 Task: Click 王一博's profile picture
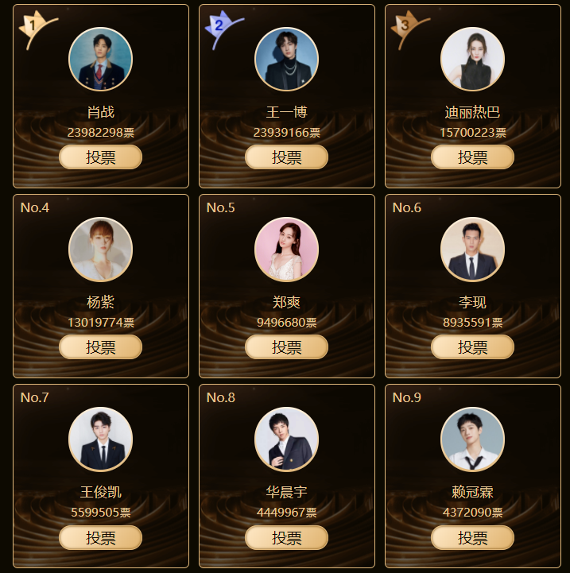click(x=287, y=59)
